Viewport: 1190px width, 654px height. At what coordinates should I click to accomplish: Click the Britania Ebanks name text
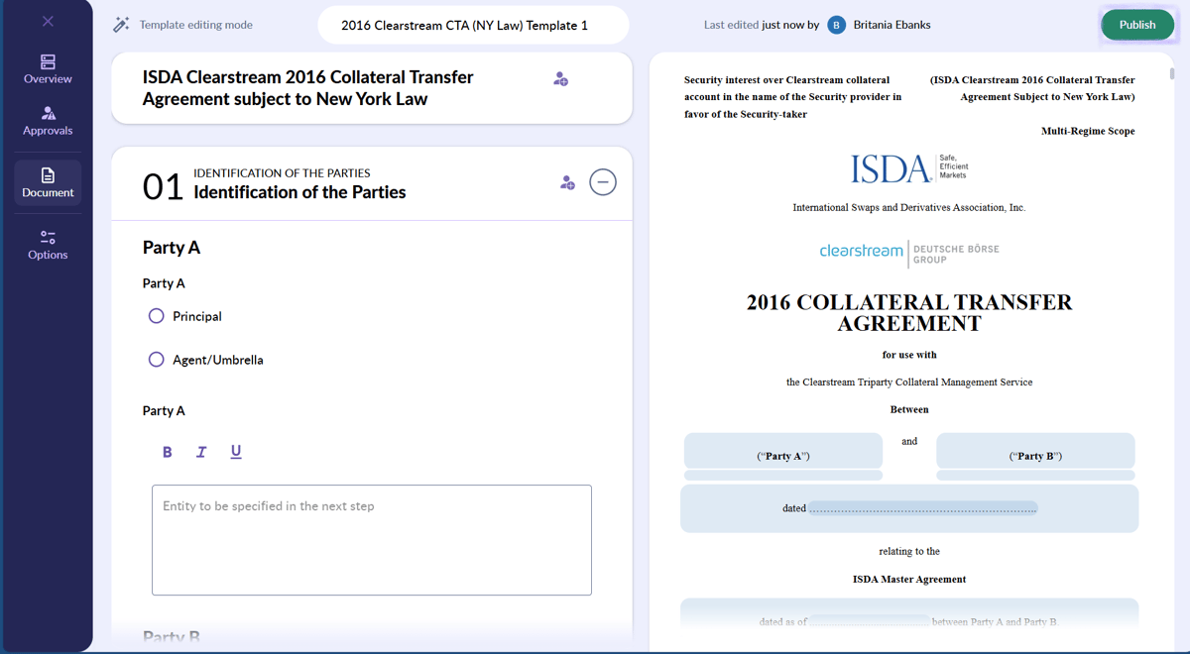892,25
